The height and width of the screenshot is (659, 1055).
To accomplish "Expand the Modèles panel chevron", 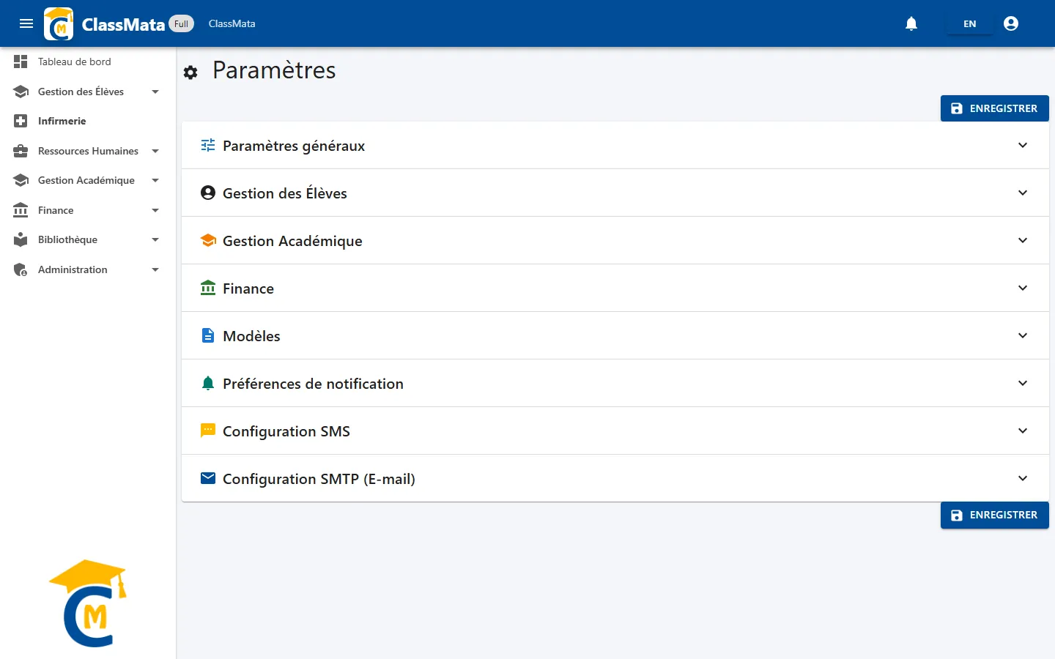I will [1023, 335].
